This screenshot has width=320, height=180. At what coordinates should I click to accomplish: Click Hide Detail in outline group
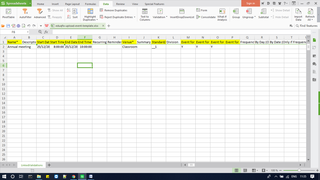280,17
